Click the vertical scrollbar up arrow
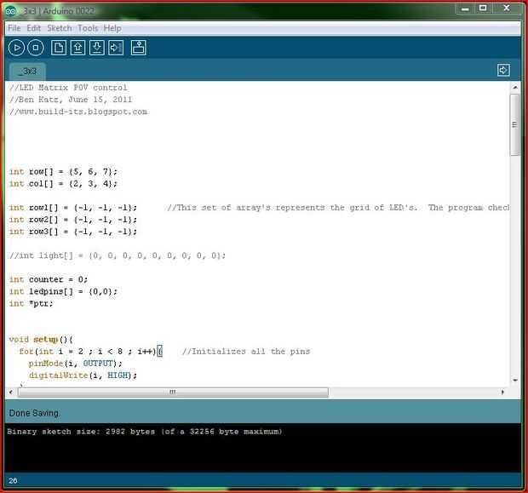Image resolution: width=528 pixels, height=493 pixels. click(x=515, y=87)
